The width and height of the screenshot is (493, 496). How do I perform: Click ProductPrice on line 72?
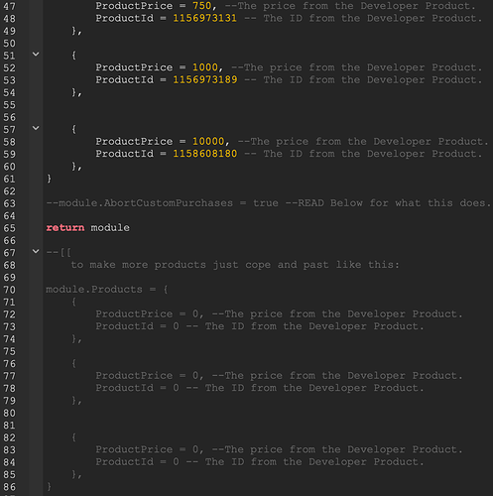pyautogui.click(x=134, y=313)
